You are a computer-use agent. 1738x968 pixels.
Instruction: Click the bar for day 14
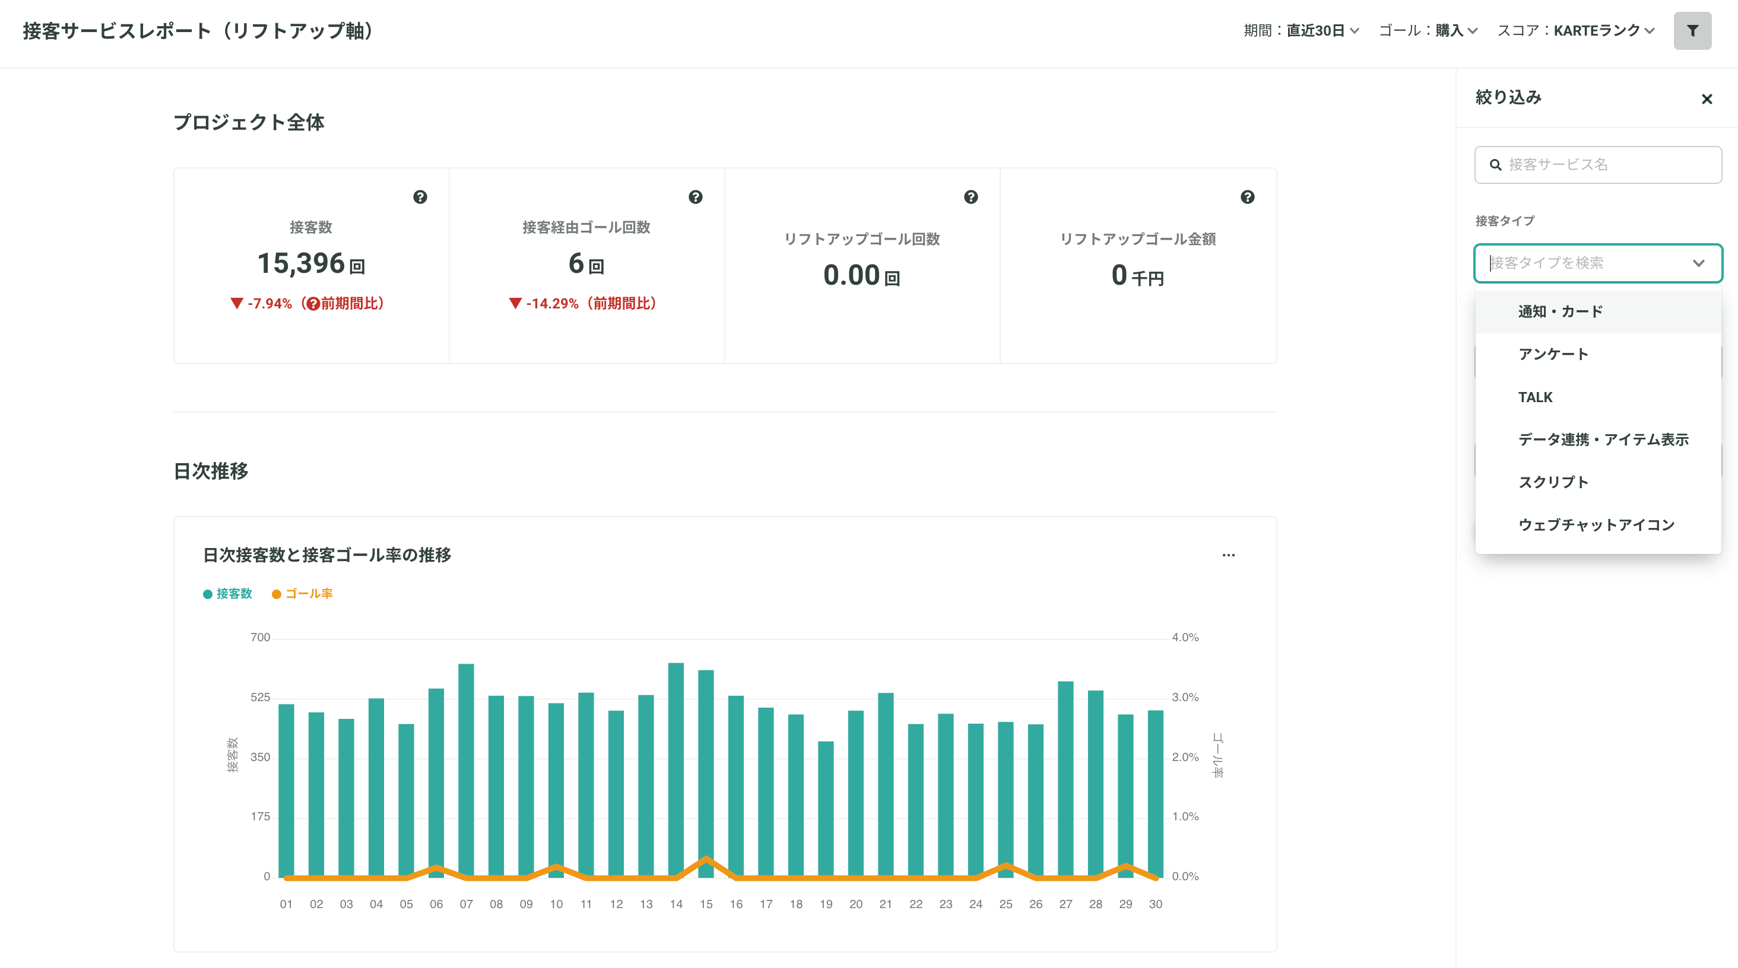pyautogui.click(x=676, y=770)
